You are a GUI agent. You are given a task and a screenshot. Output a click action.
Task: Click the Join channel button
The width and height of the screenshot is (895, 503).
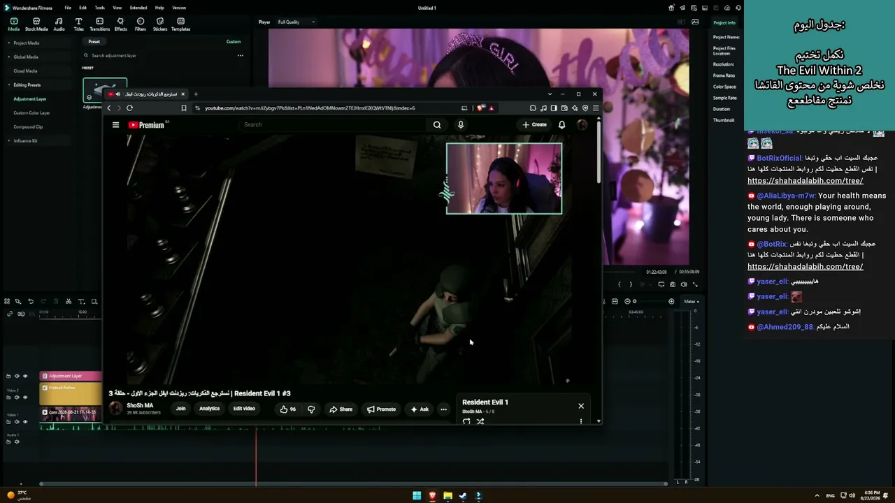point(180,409)
